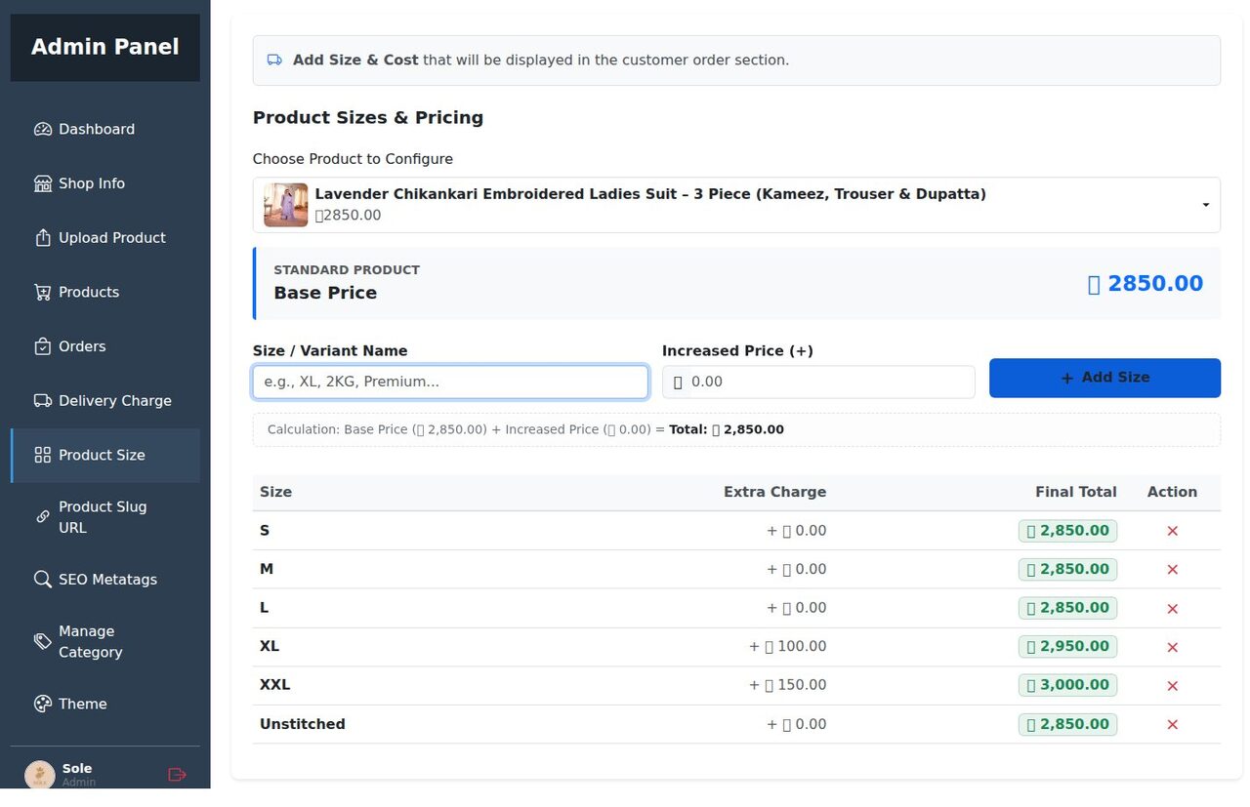Screen dimensions: 1250x807
Task: Open Delivery Charge section
Action: pos(105,401)
